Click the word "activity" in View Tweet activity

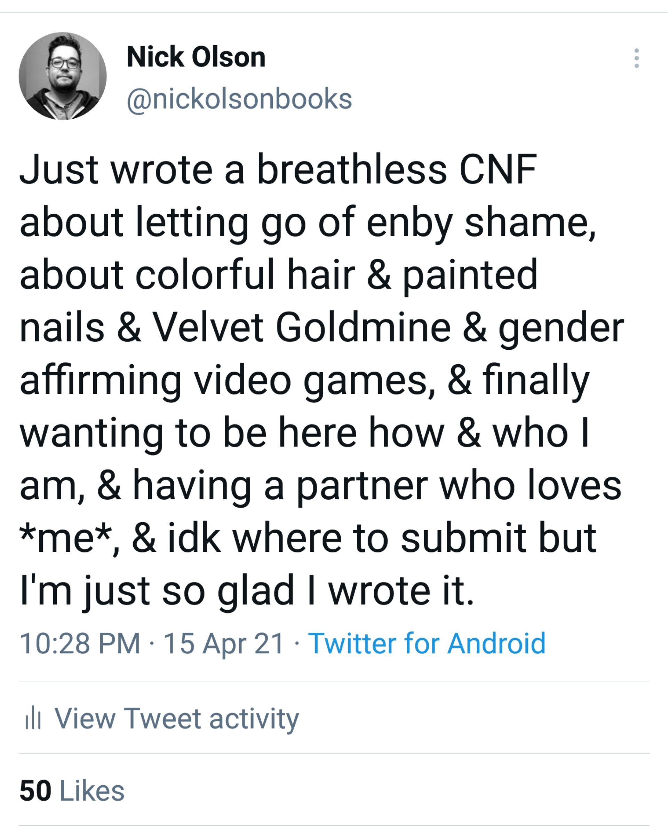pyautogui.click(x=254, y=718)
